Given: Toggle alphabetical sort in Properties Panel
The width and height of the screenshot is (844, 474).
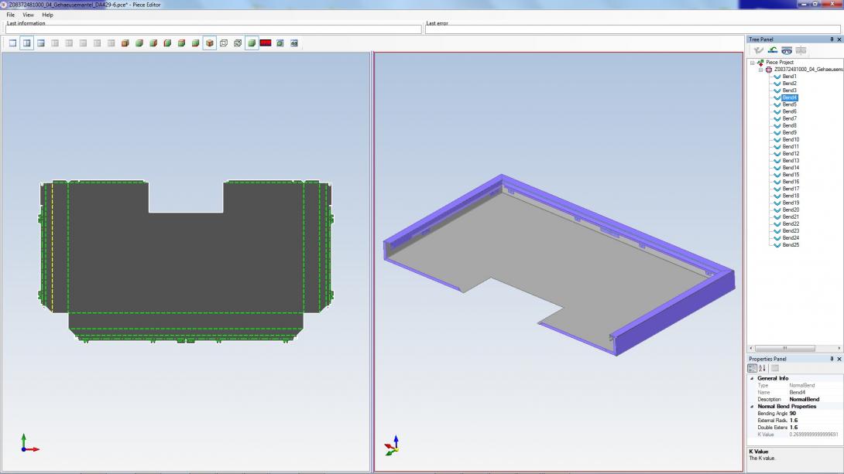Looking at the screenshot, I should click(762, 368).
